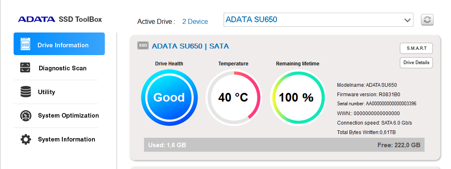Viewport: 451px width, 169px height.
Task: Click the 2 Device link
Action: click(x=195, y=21)
